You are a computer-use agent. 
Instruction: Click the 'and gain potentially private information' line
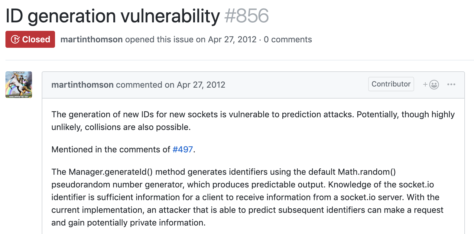128,223
